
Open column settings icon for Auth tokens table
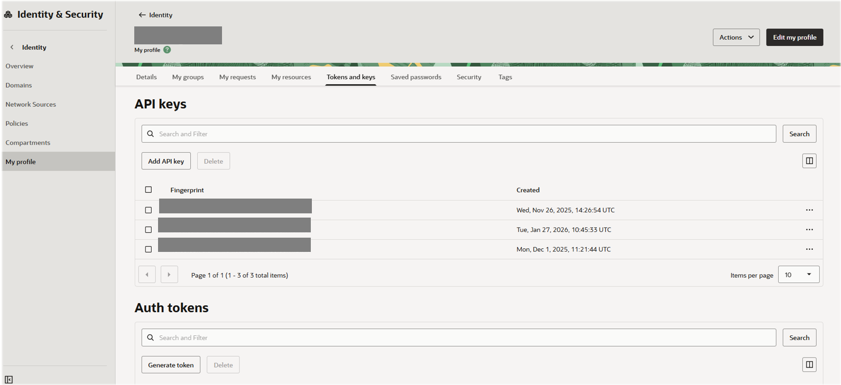(809, 365)
